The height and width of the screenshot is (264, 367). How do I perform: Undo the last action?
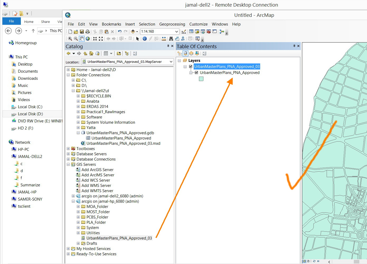pos(120,32)
